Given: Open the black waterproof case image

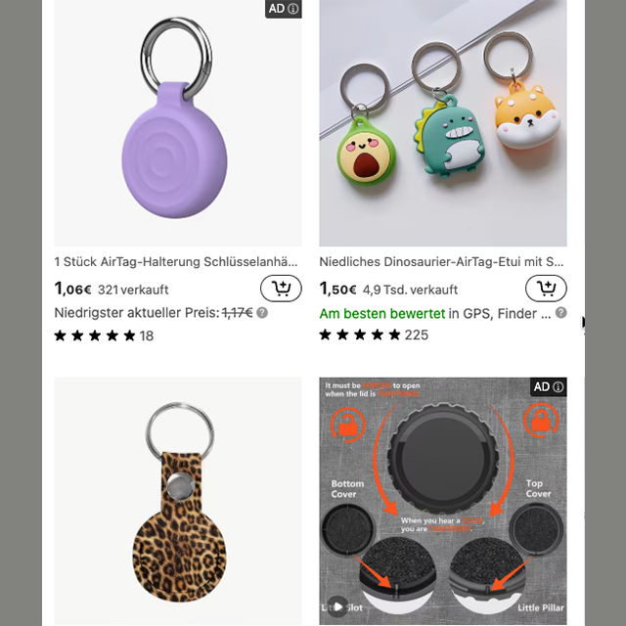Looking at the screenshot, I should (443, 502).
